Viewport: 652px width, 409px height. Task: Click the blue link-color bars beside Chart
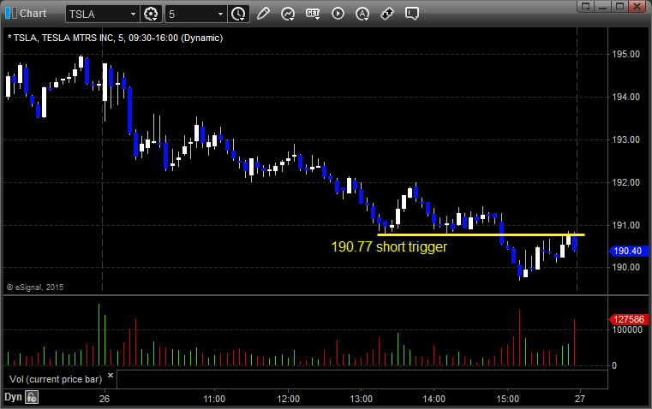tap(11, 14)
